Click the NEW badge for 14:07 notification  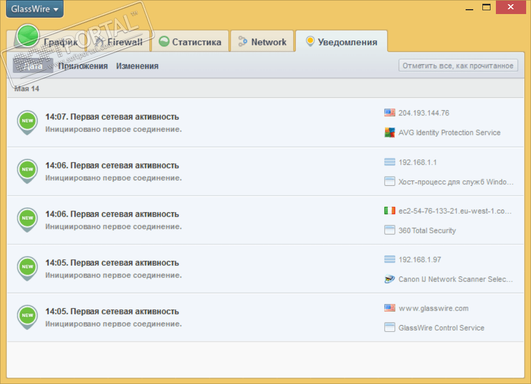tap(28, 122)
